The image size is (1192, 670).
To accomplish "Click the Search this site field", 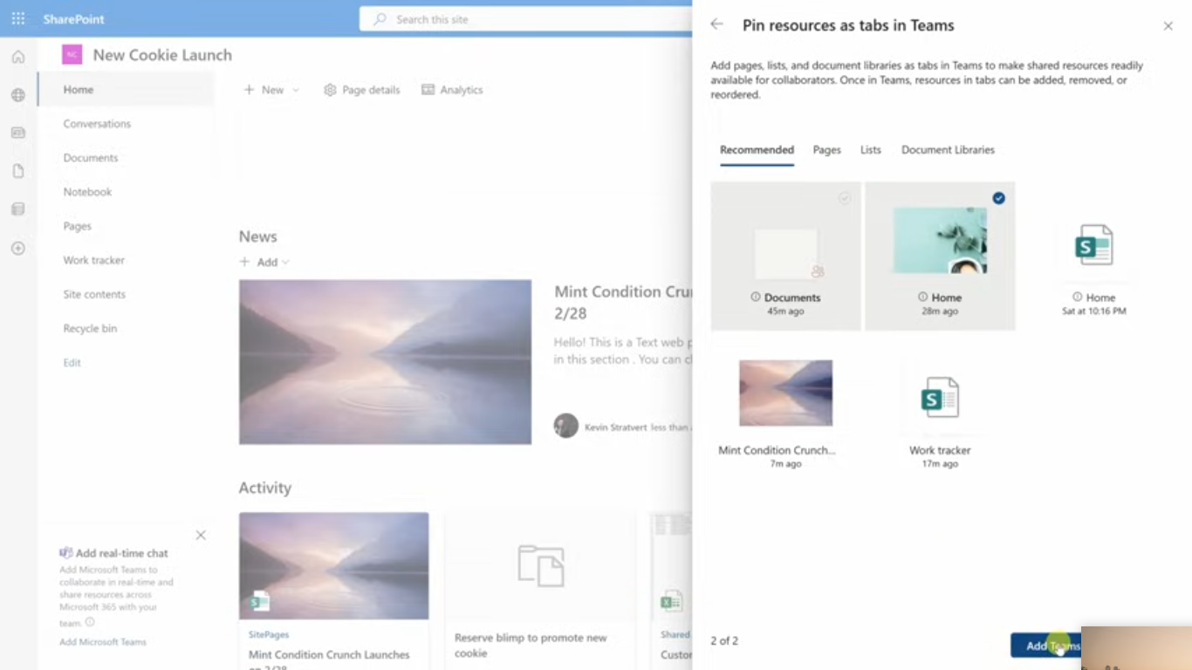I will tap(525, 19).
